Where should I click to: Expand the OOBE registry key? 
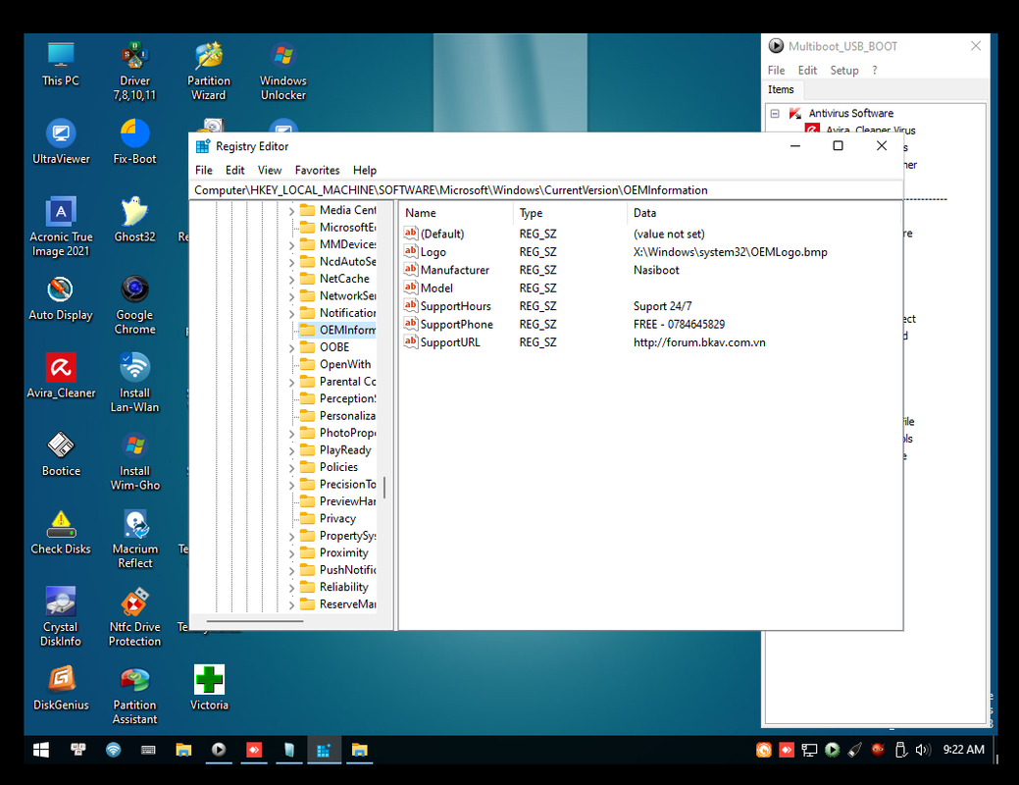pyautogui.click(x=291, y=348)
